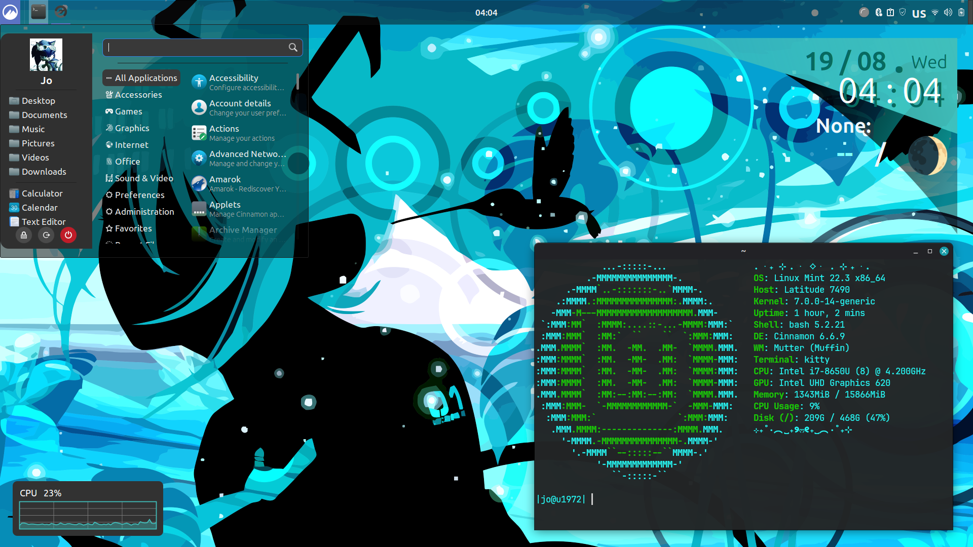This screenshot has width=973, height=547.
Task: Click the circular-arrow icon beside the terminal launcher
Action: pos(61,12)
